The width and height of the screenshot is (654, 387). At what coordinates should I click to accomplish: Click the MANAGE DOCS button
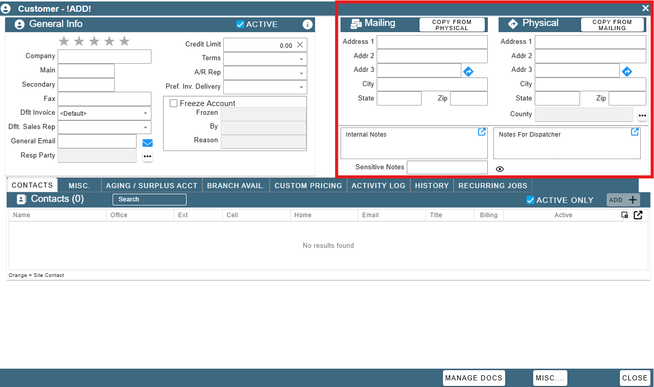click(474, 378)
